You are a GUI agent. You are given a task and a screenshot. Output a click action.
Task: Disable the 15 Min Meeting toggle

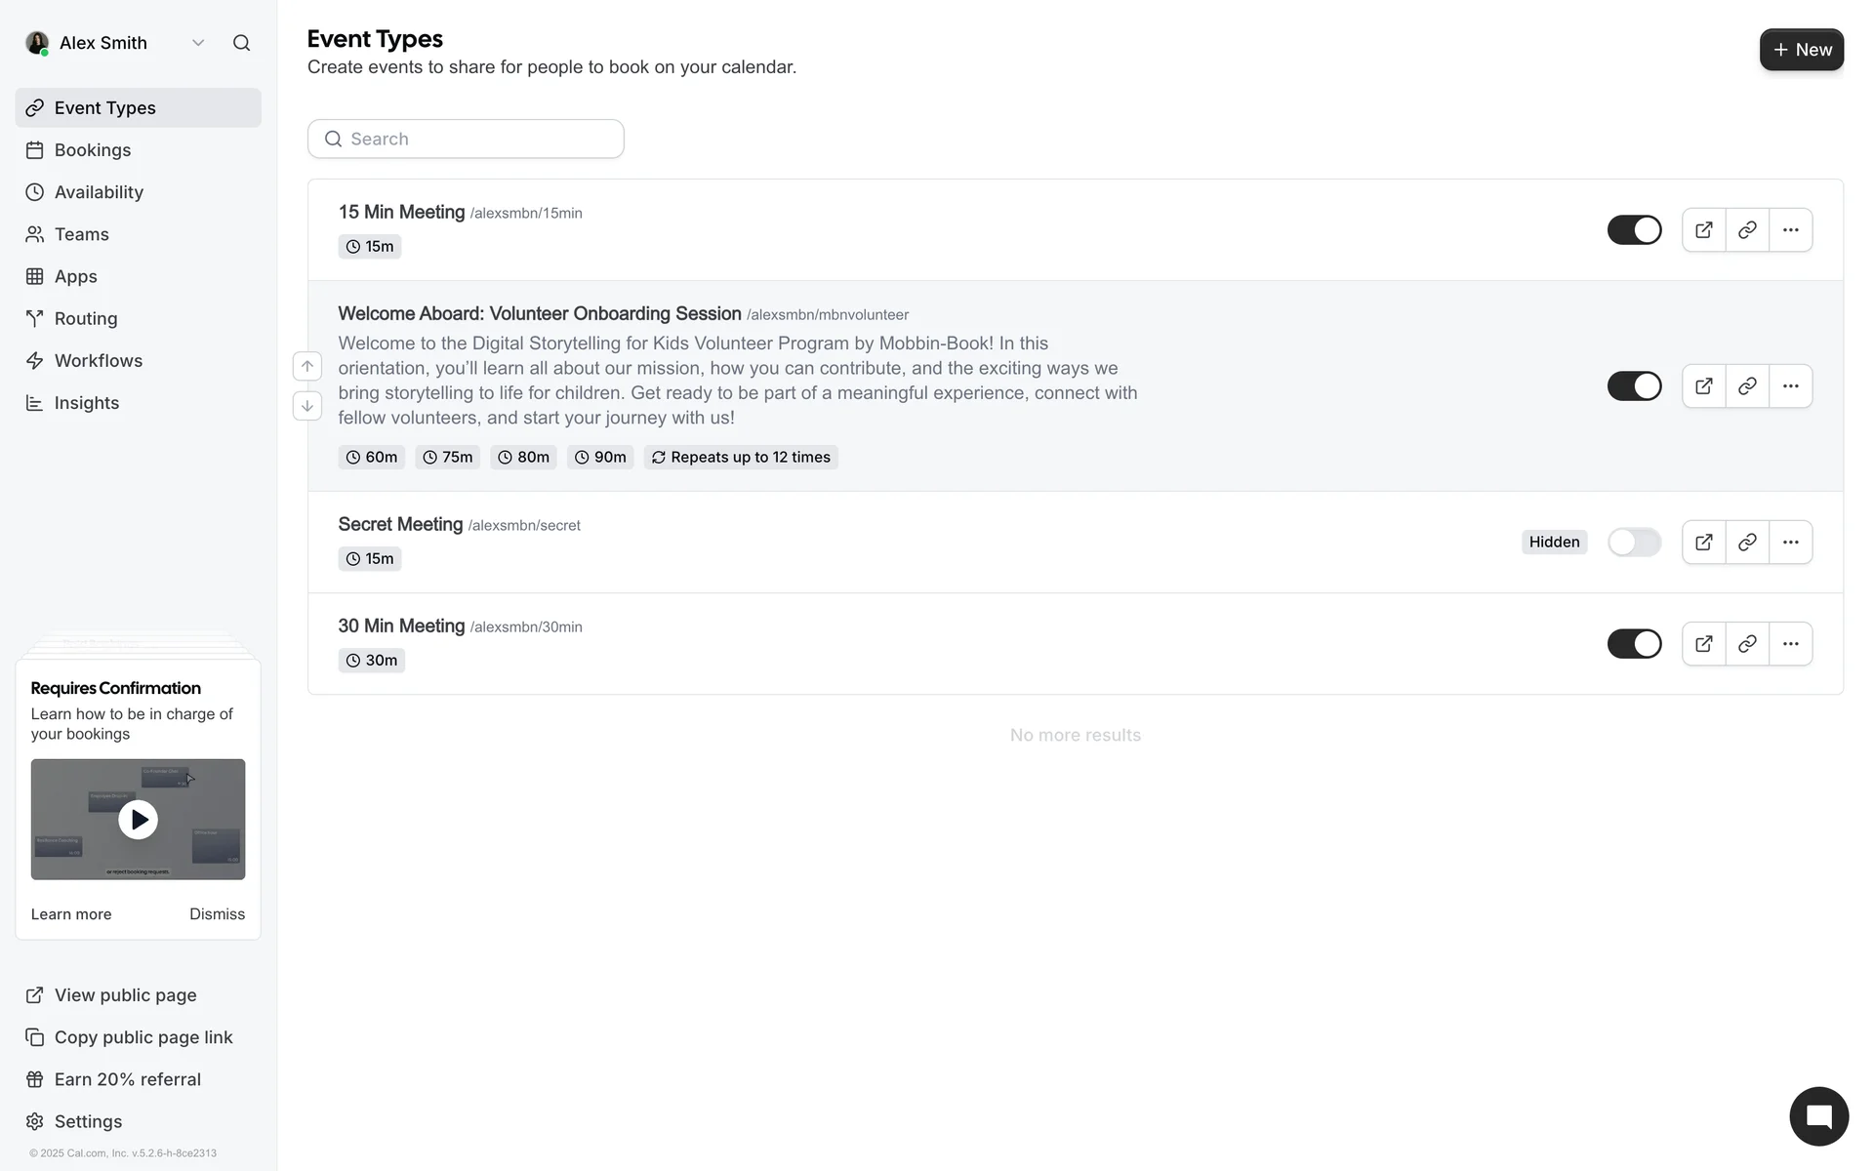1634,230
